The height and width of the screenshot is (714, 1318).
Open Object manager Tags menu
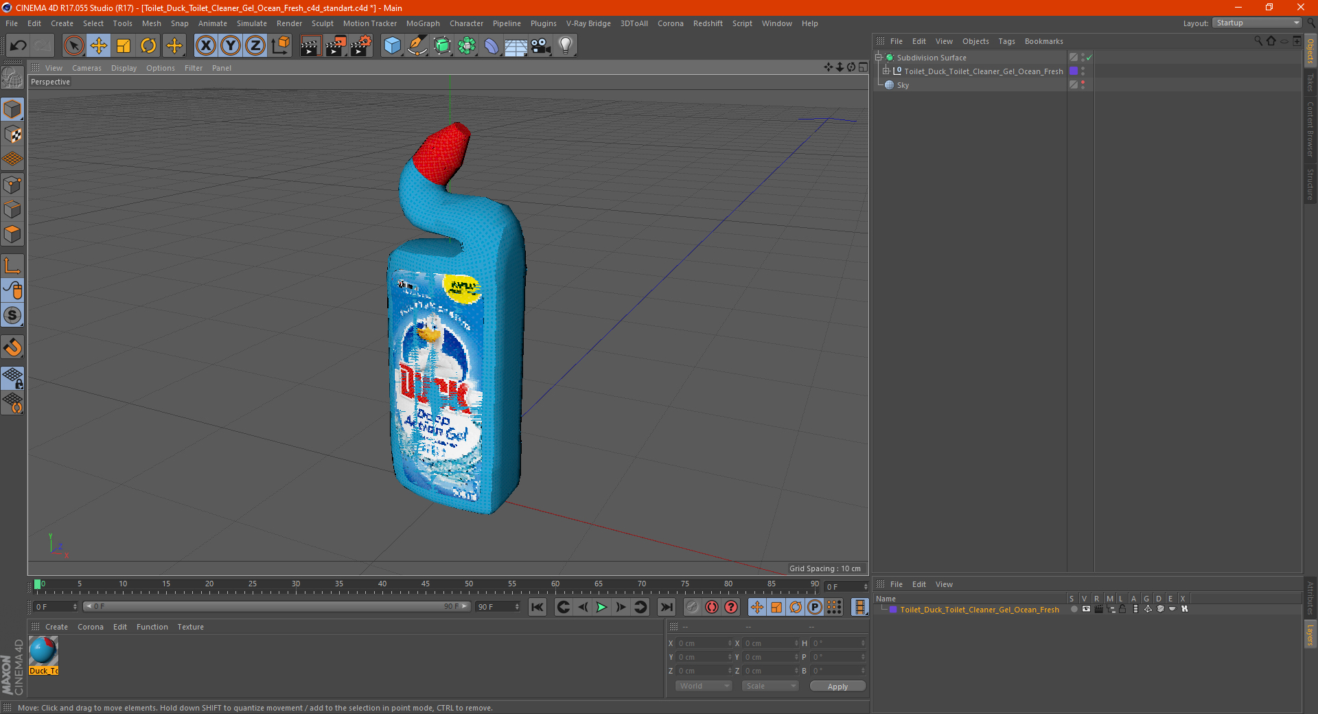(1006, 41)
